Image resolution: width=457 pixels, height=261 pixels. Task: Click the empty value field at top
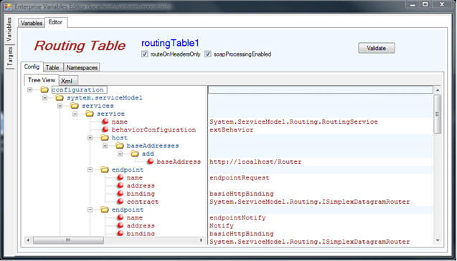321,89
